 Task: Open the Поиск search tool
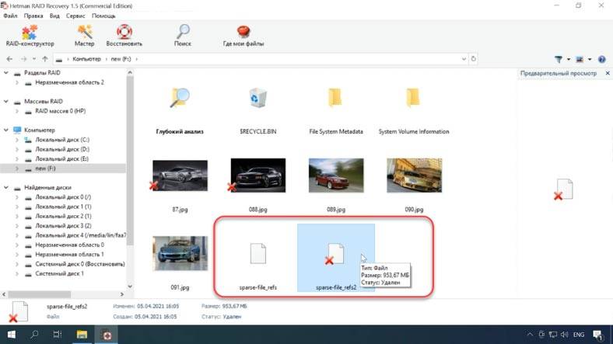point(183,36)
